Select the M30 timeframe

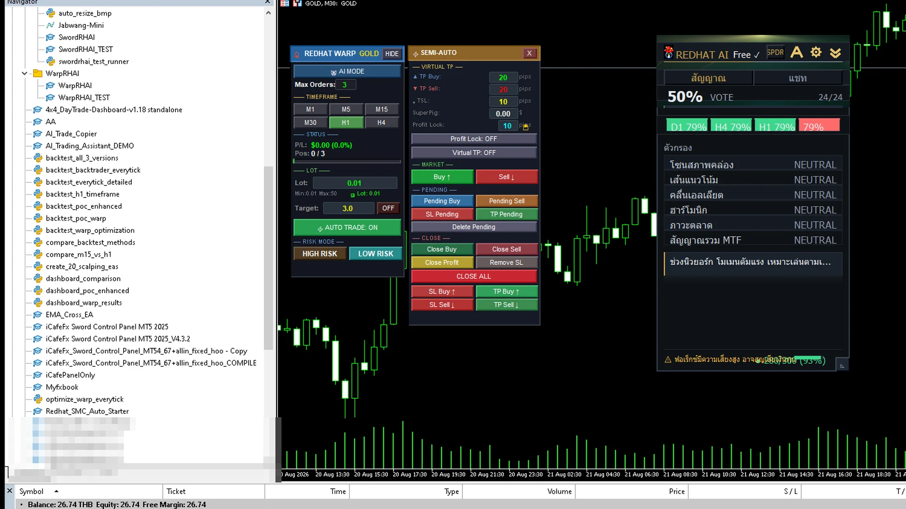310,123
